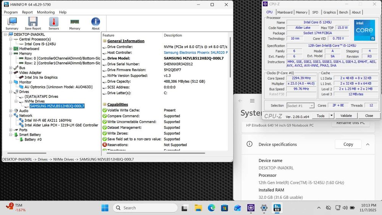This screenshot has width=382, height=215.
Task: Expand the Motherboard tree node
Action: coord(10,49)
